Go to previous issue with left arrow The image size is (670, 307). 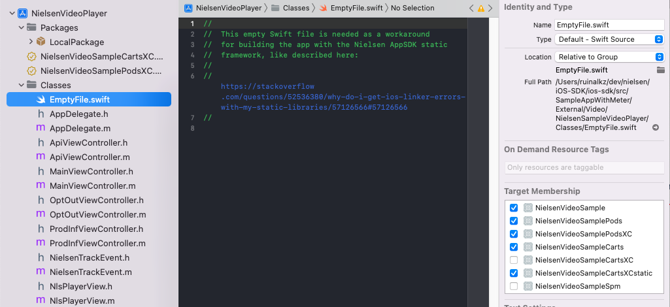pyautogui.click(x=471, y=8)
